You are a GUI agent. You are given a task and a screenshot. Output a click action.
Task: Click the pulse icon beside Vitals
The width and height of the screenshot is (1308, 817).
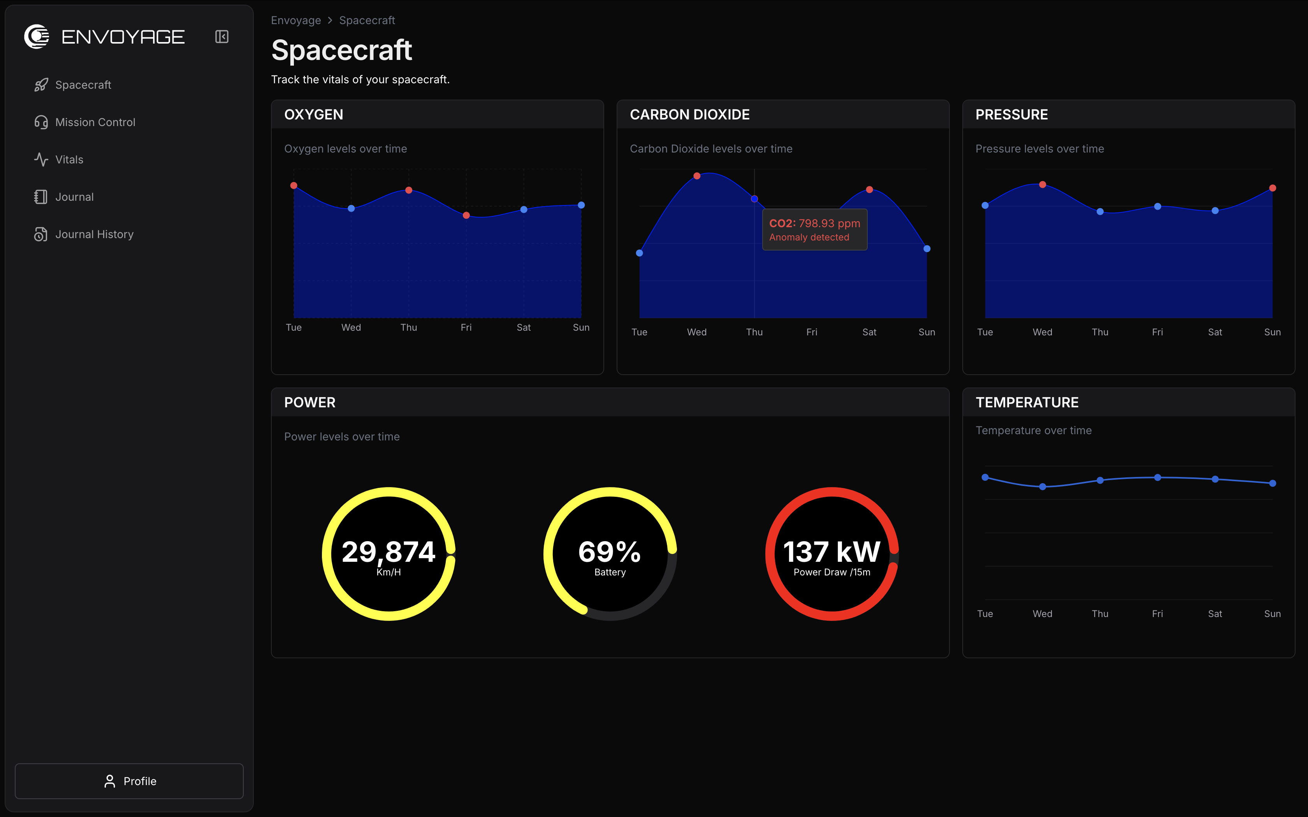tap(41, 160)
